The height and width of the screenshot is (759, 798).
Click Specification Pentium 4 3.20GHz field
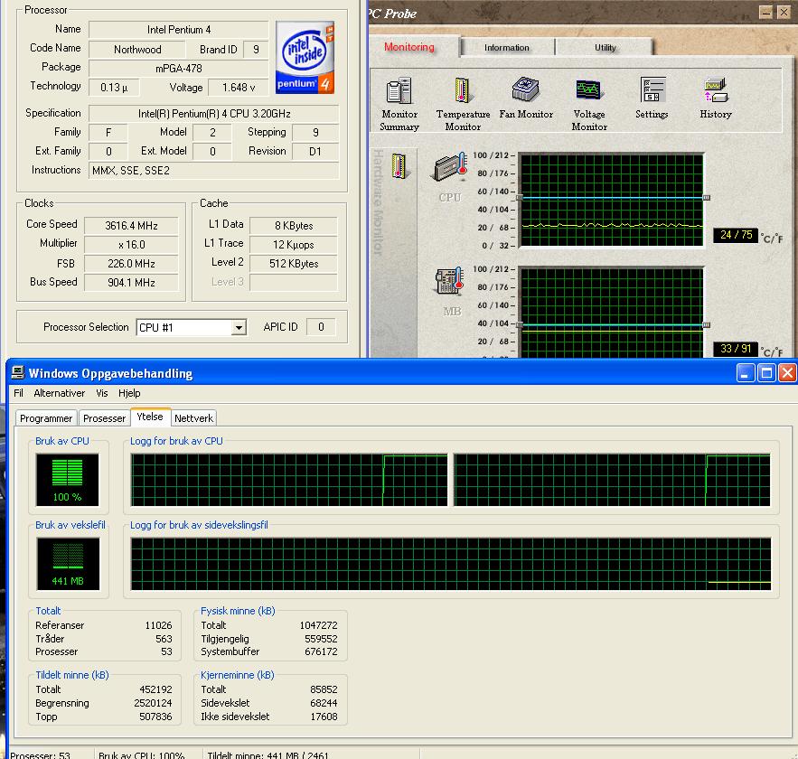click(214, 114)
